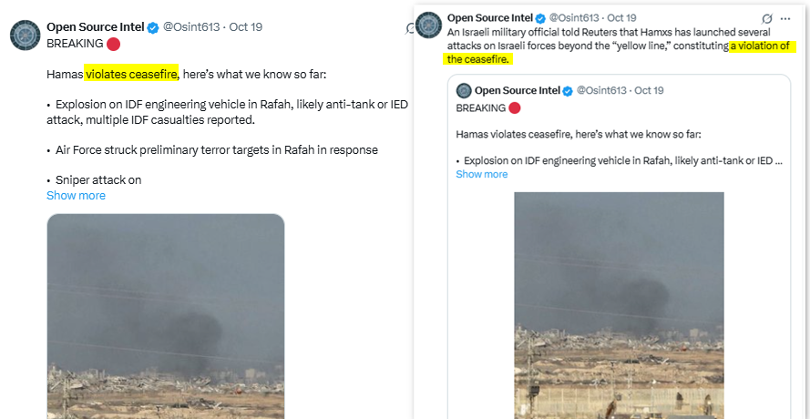Click the Oct 19 timestamp on the right main tweet

click(621, 18)
